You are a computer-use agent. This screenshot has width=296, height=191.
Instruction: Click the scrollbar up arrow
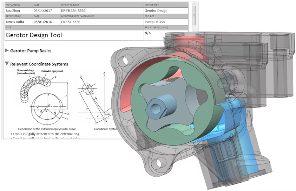[x=194, y=5]
